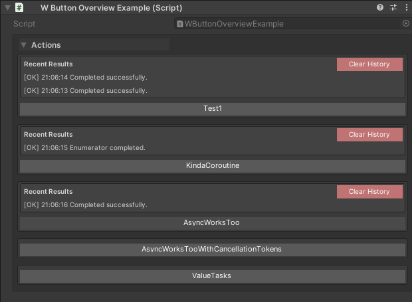
Task: Open the script object picker circle
Action: [x=406, y=23]
